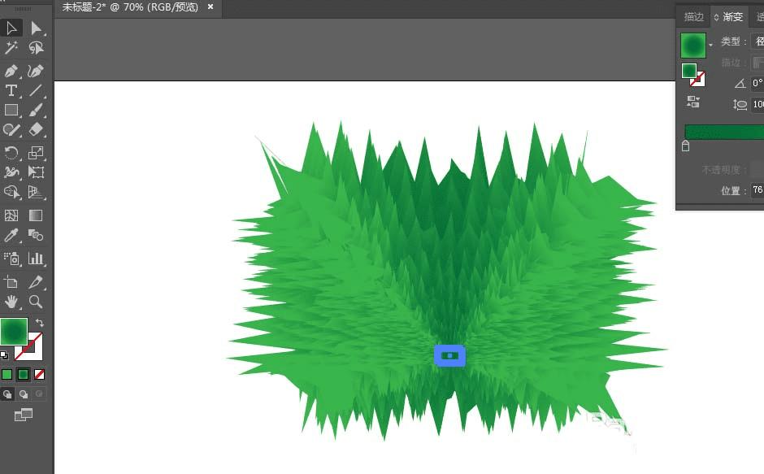Choose the Magic Wand tool
Viewport: 764px width, 474px height.
tap(11, 48)
